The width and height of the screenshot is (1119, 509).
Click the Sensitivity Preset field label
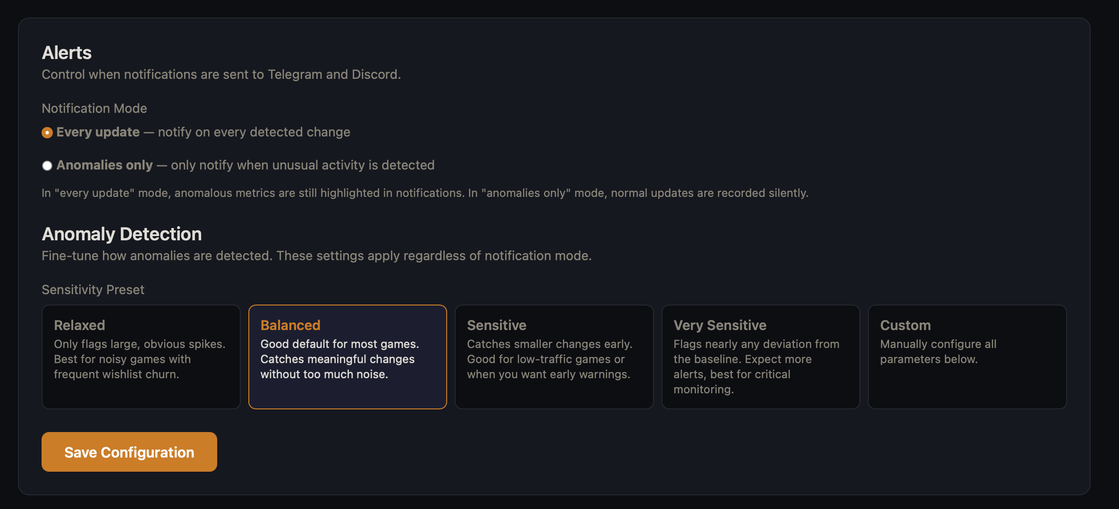[x=93, y=290]
